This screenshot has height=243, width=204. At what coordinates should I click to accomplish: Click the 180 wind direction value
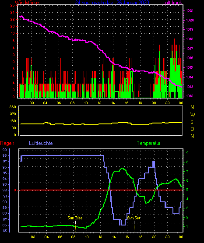point(13,121)
